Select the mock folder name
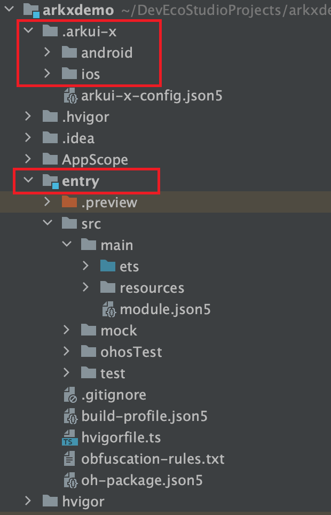The height and width of the screenshot is (515, 331). [119, 330]
